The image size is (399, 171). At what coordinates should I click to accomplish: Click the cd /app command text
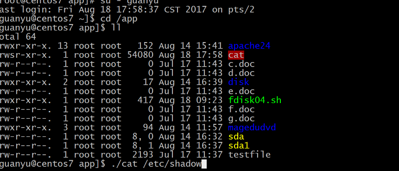point(119,19)
